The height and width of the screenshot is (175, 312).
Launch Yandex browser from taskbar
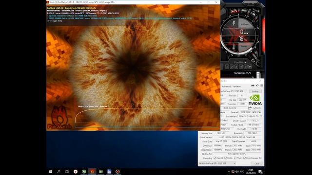tap(76, 172)
